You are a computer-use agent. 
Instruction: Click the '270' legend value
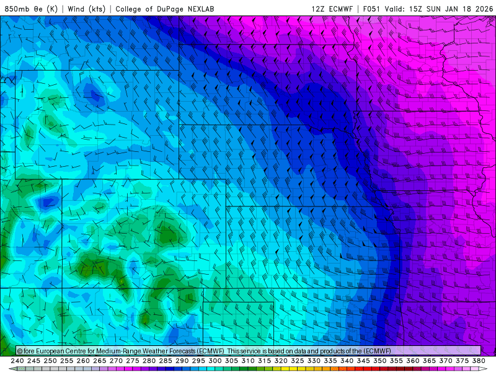pyautogui.click(x=116, y=361)
